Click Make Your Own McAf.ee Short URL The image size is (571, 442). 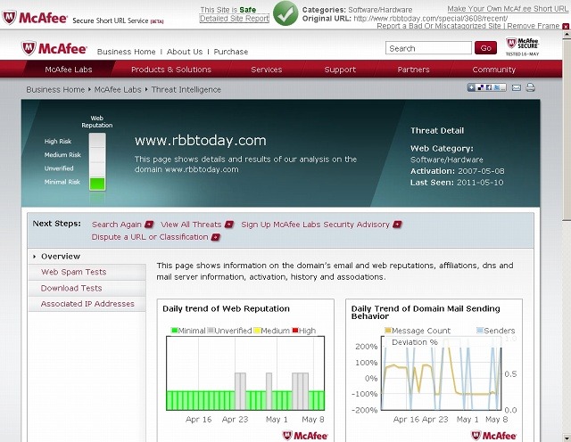(x=508, y=9)
